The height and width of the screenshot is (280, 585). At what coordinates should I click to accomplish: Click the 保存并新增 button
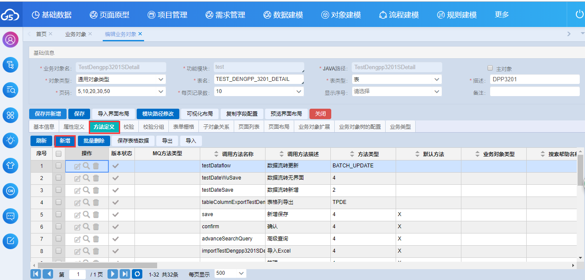(x=48, y=114)
